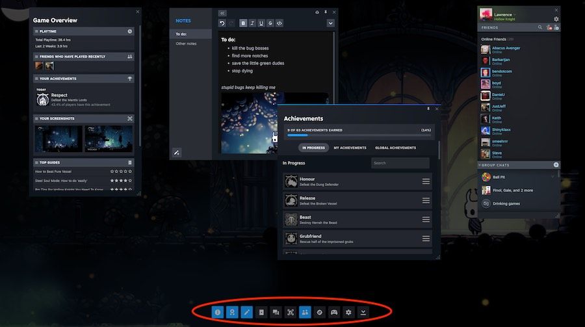Image resolution: width=585 pixels, height=327 pixels.
Task: Switch to Global Achievements tab
Action: tap(395, 148)
